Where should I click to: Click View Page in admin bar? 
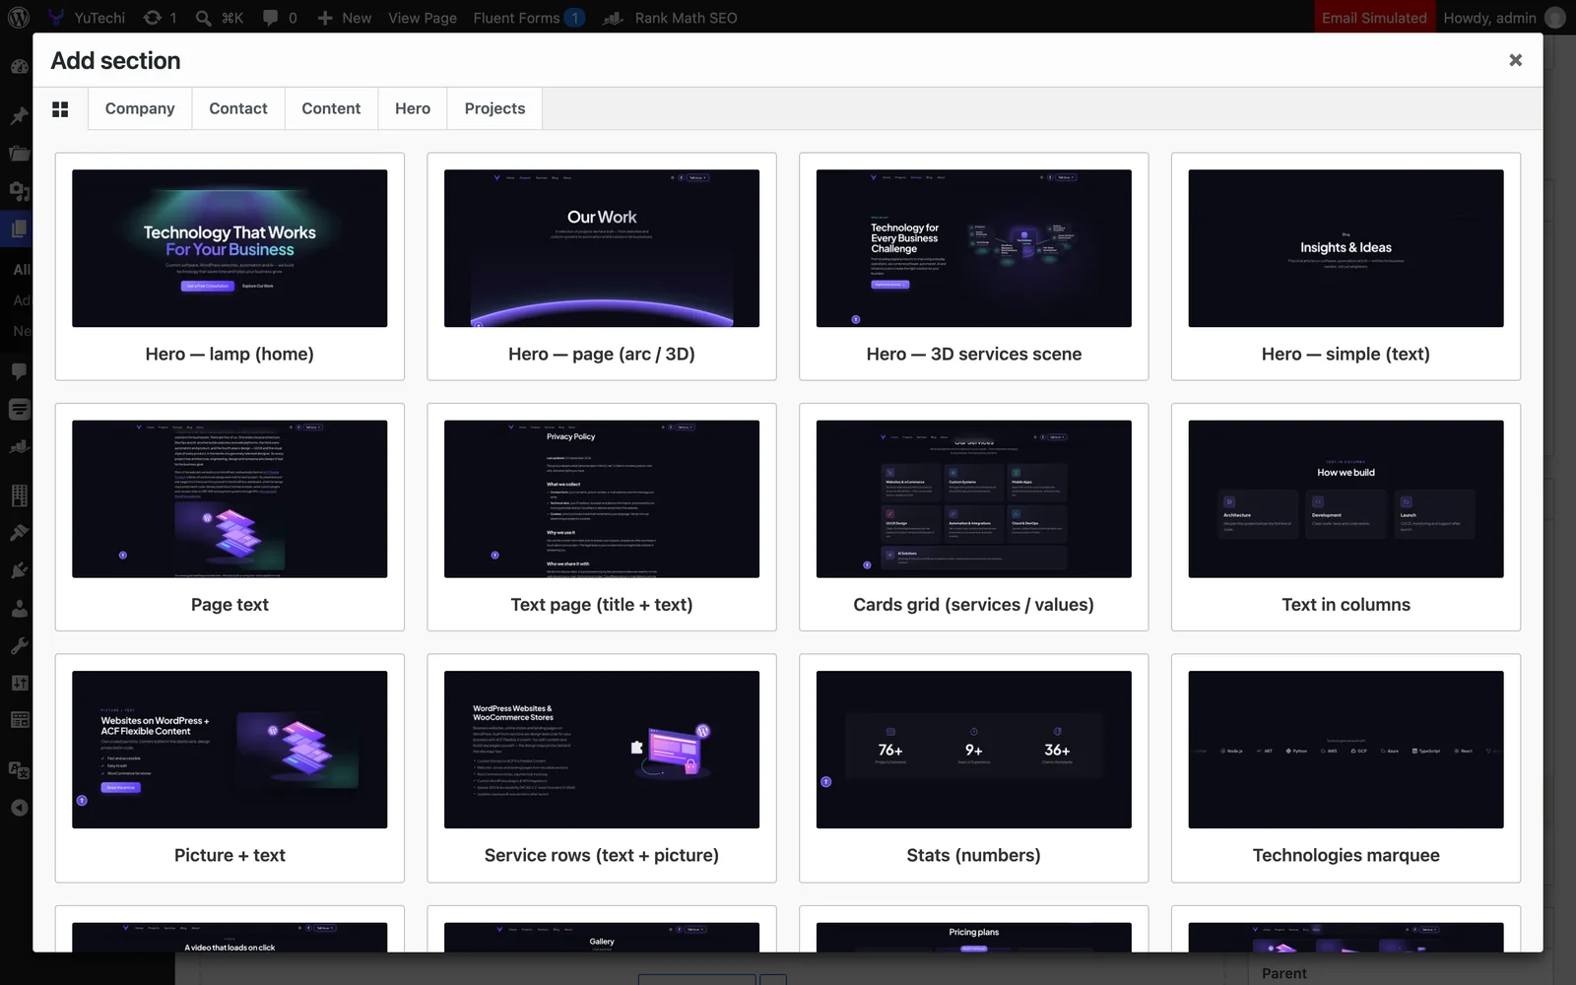coord(423,18)
